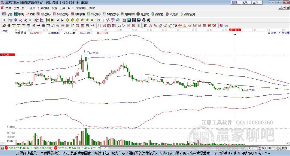This screenshot has width=290, height=156.
Task: Open the 日 period dropdown arrow
Action: pyautogui.click(x=7, y=20)
